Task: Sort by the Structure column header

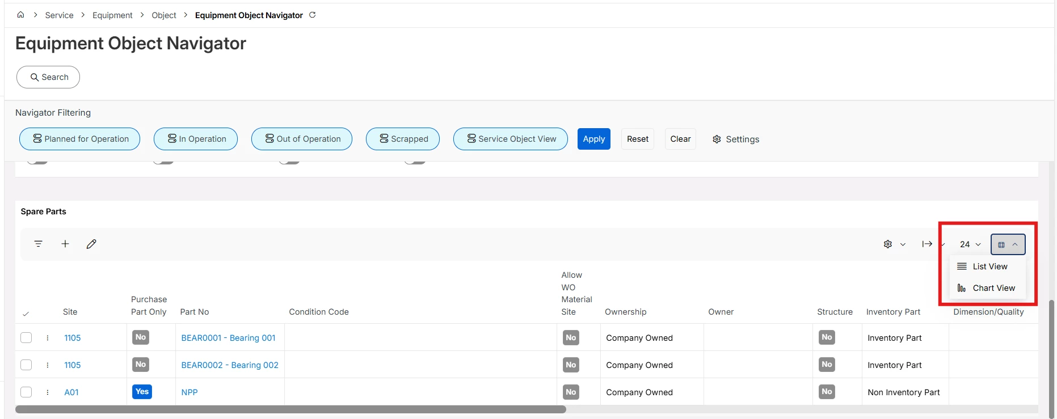Action: coord(835,312)
